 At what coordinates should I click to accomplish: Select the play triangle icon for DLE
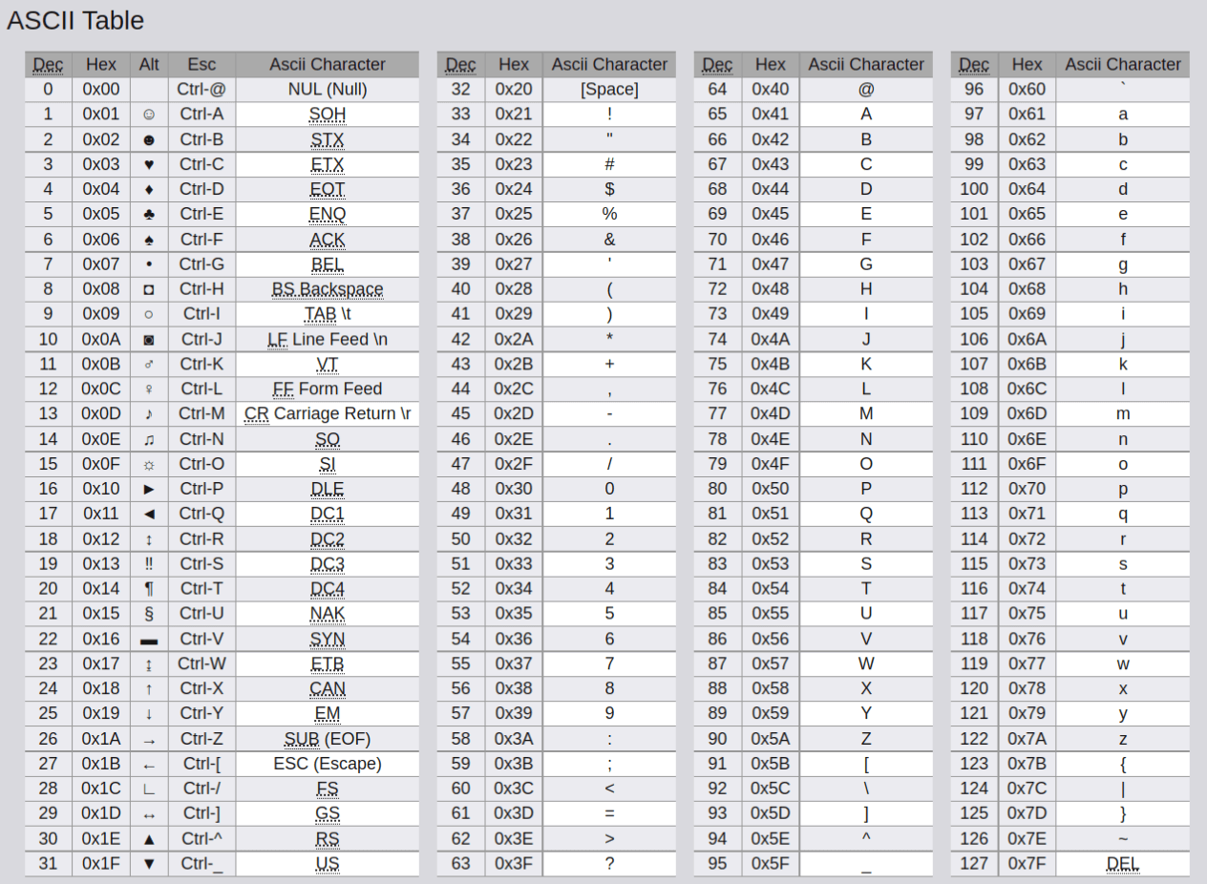tap(149, 488)
